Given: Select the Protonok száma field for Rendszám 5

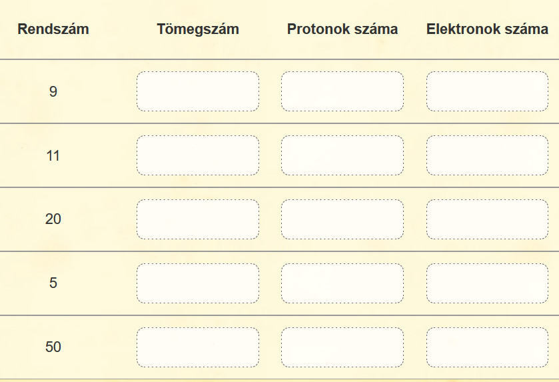Looking at the screenshot, I should (342, 283).
